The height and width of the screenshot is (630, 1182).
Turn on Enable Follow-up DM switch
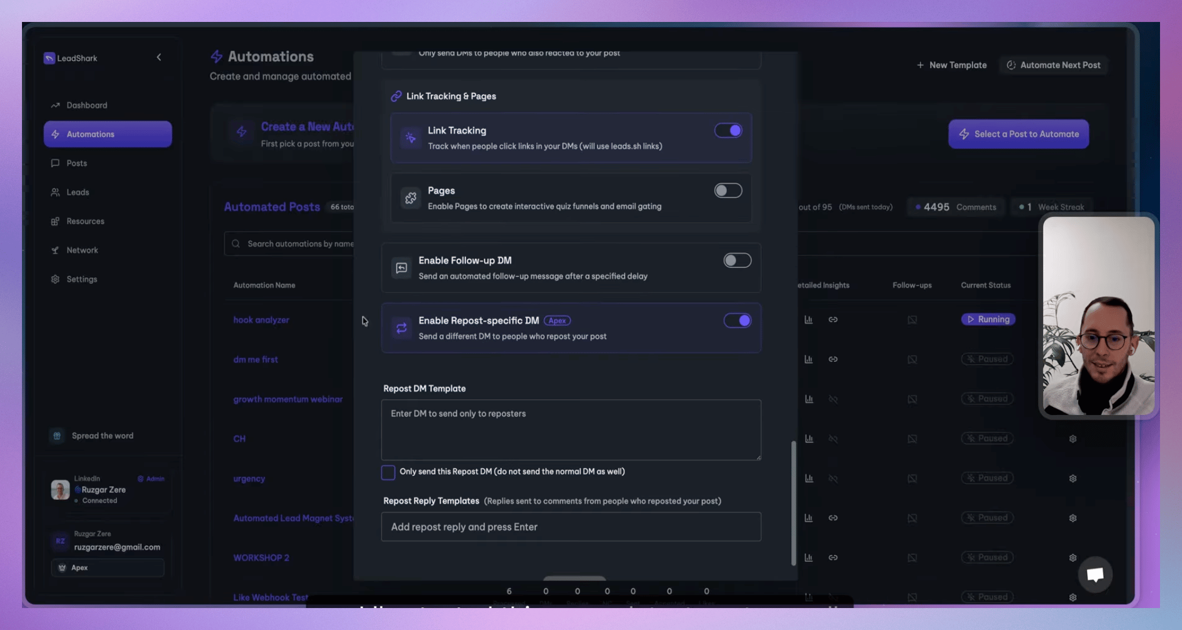pyautogui.click(x=737, y=261)
